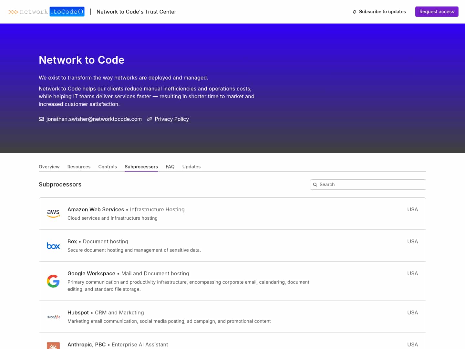
Task: Click the bell icon beside Subscribe to updates
Action: pos(355,12)
